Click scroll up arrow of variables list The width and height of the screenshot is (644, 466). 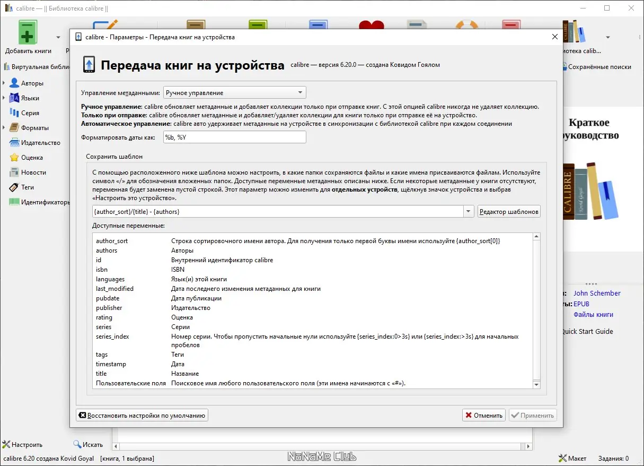click(x=536, y=237)
